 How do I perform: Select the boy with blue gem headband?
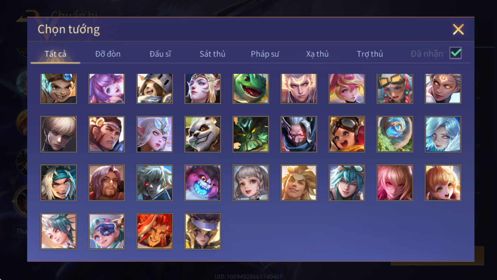pyautogui.click(x=59, y=89)
